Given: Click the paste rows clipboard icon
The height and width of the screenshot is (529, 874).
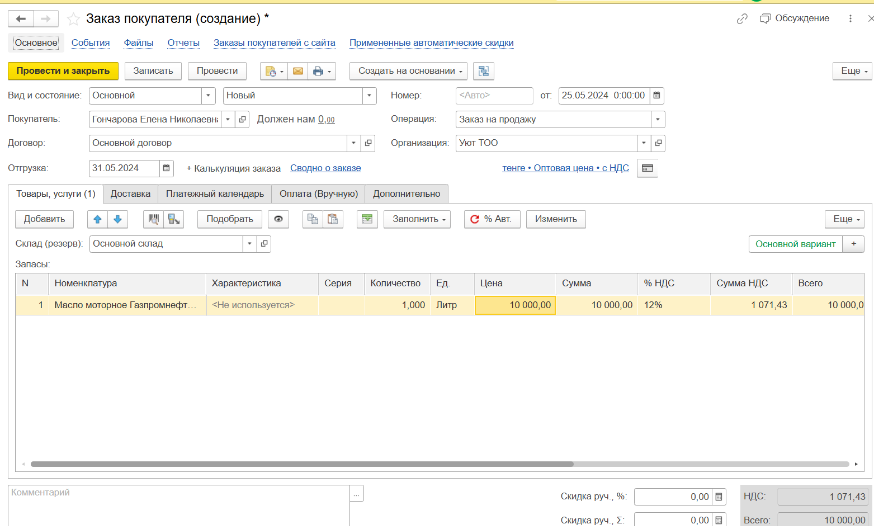Looking at the screenshot, I should [333, 219].
